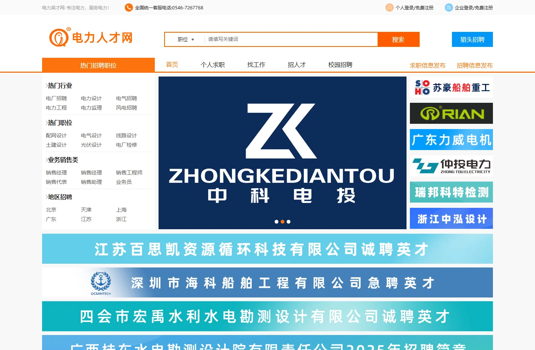Open the 瑞邦科特检测 sponsor banner

pyautogui.click(x=451, y=192)
